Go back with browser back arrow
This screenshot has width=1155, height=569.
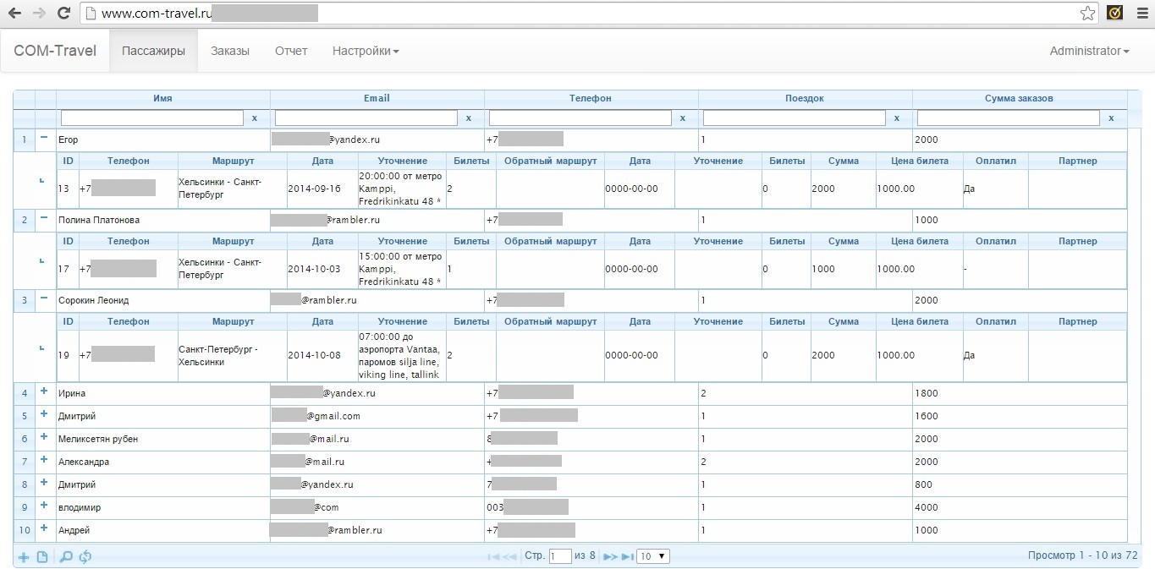(14, 13)
